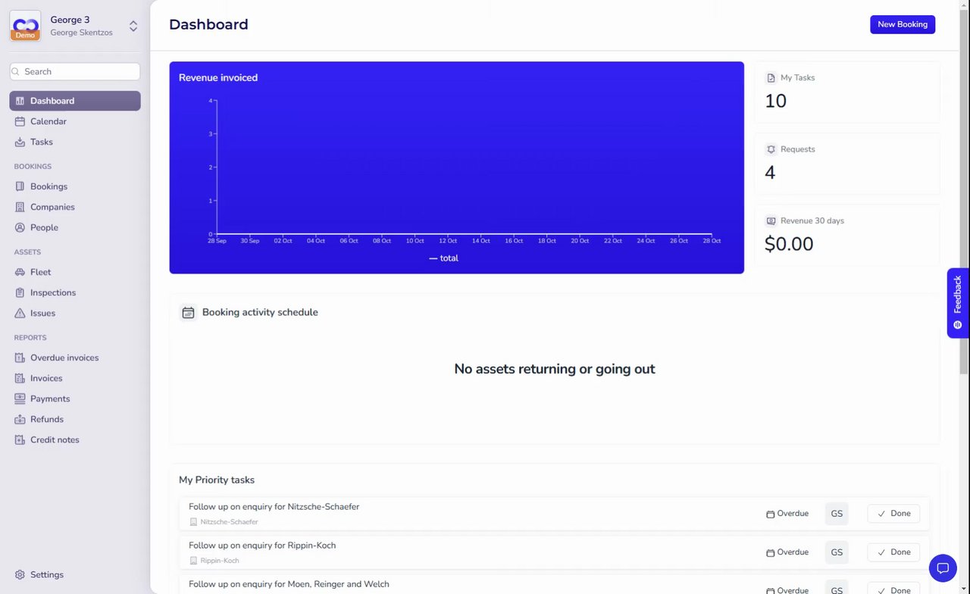Click the $0.00 revenue value

(789, 244)
